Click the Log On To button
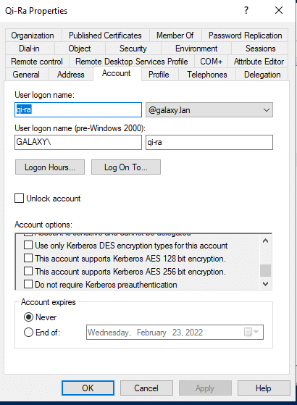The image size is (297, 405). [x=126, y=167]
